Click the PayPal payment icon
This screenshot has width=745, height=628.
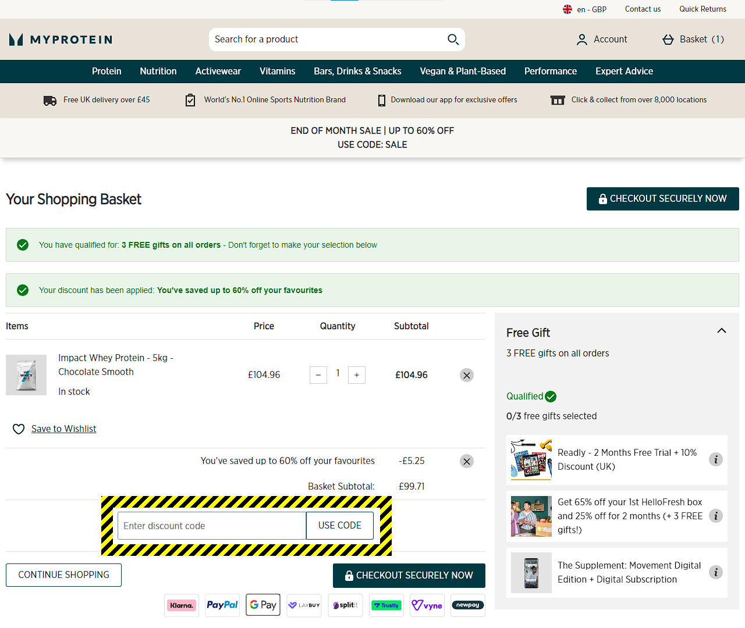(x=222, y=605)
